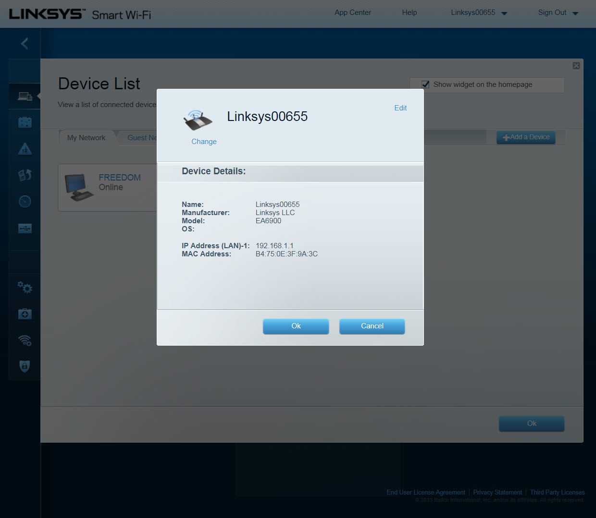Viewport: 596px width, 518px height.
Task: Click the Ok button of Device List panel
Action: [532, 423]
